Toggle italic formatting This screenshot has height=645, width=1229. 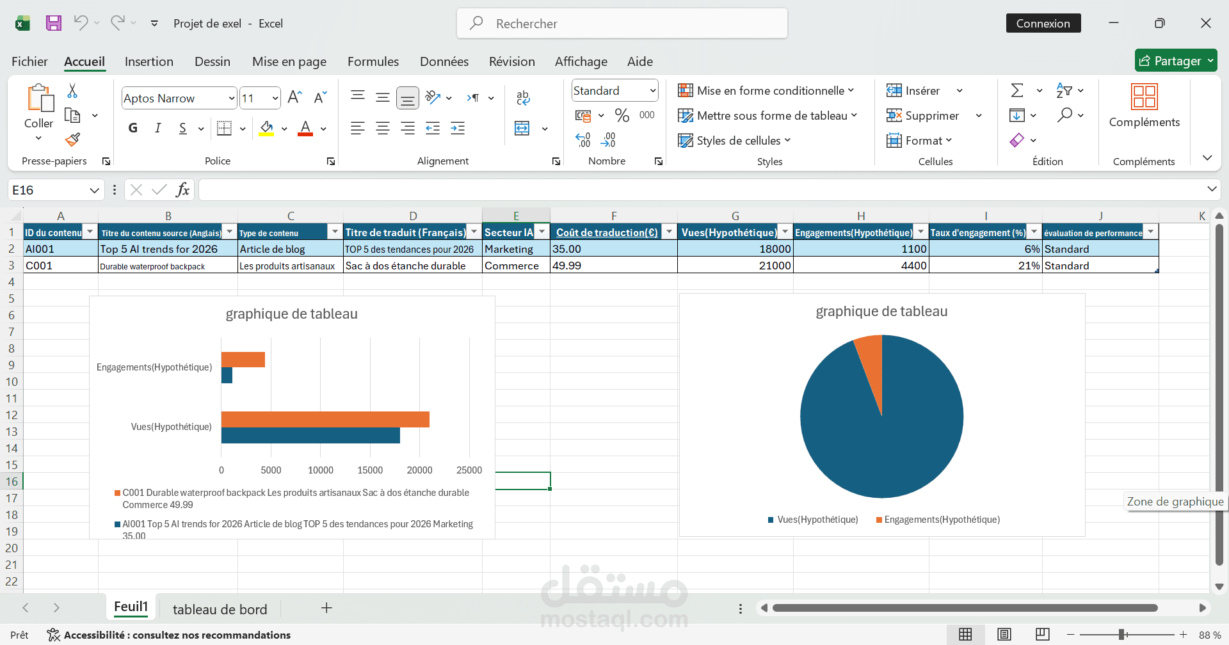(157, 128)
